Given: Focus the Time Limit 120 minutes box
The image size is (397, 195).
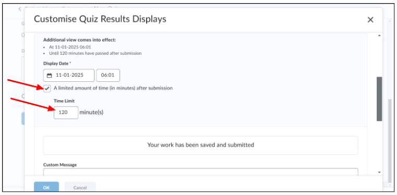Looking at the screenshot, I should (x=66, y=113).
